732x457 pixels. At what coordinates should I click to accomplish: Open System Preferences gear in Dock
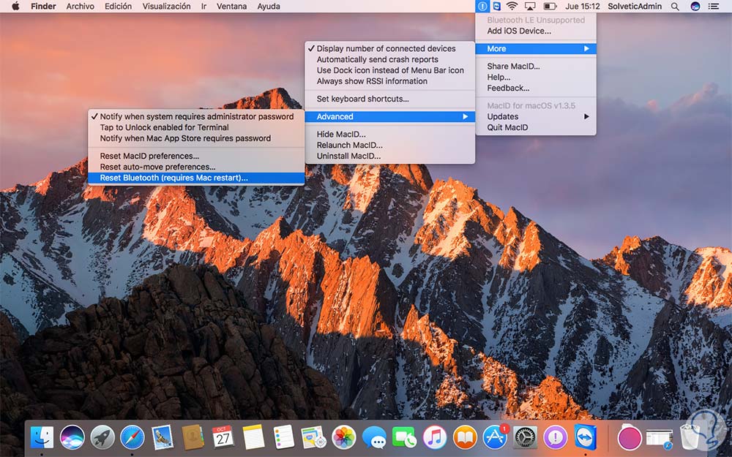coord(525,437)
